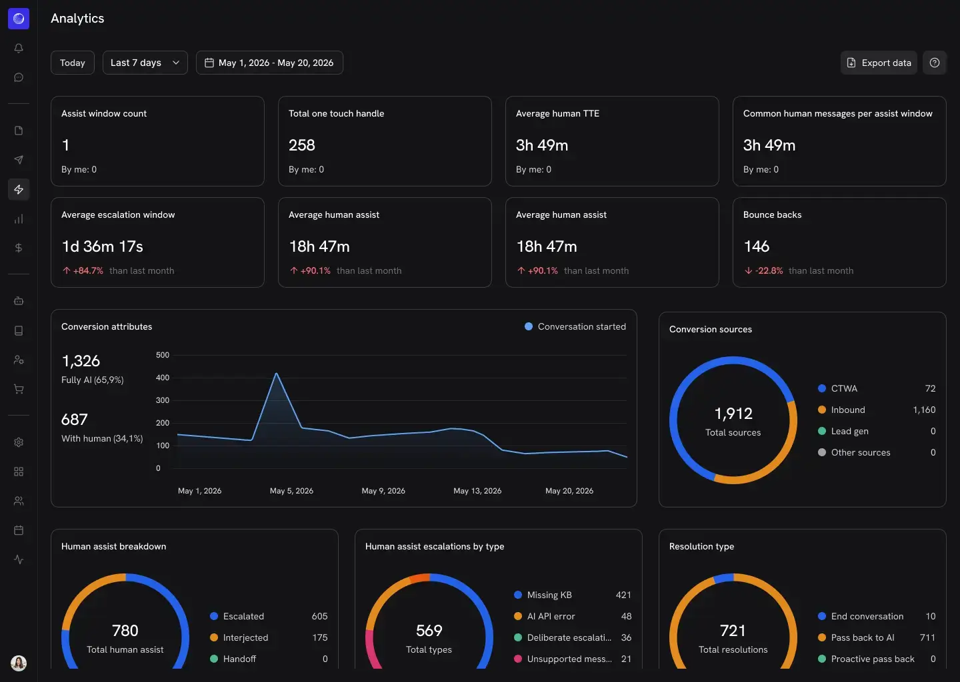Open the activity pulse sidebar icon
This screenshot has height=682, width=960.
pos(19,559)
